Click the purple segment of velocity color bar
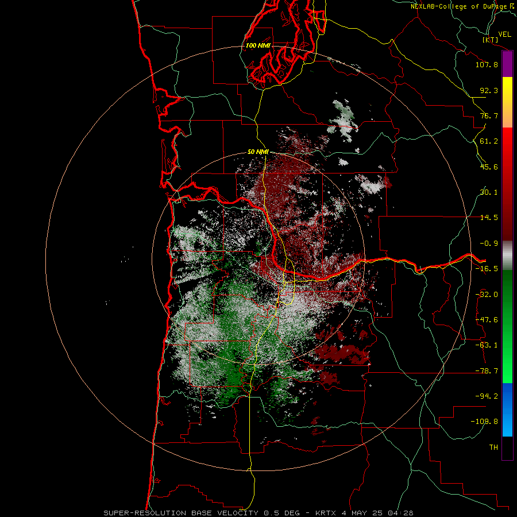Image resolution: width=517 pixels, height=517 pixels. [x=507, y=64]
